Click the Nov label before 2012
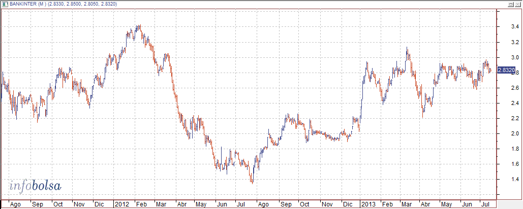 78,204
